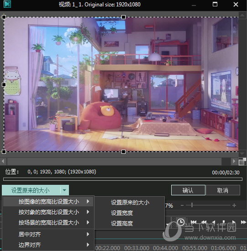
Task: Click the 00:44.000 timeline ruler mark
Action: (x=165, y=248)
